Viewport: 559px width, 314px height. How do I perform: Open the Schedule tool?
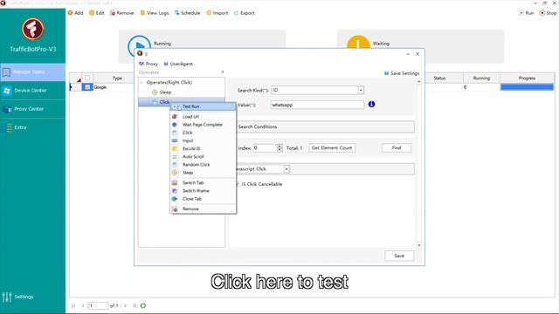(187, 13)
